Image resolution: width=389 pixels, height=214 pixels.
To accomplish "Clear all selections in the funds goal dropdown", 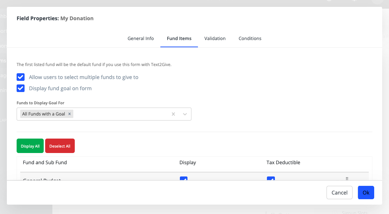I will 173,114.
